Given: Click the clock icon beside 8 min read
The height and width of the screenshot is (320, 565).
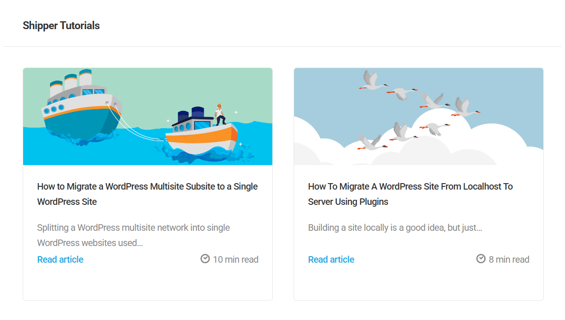Looking at the screenshot, I should point(481,258).
